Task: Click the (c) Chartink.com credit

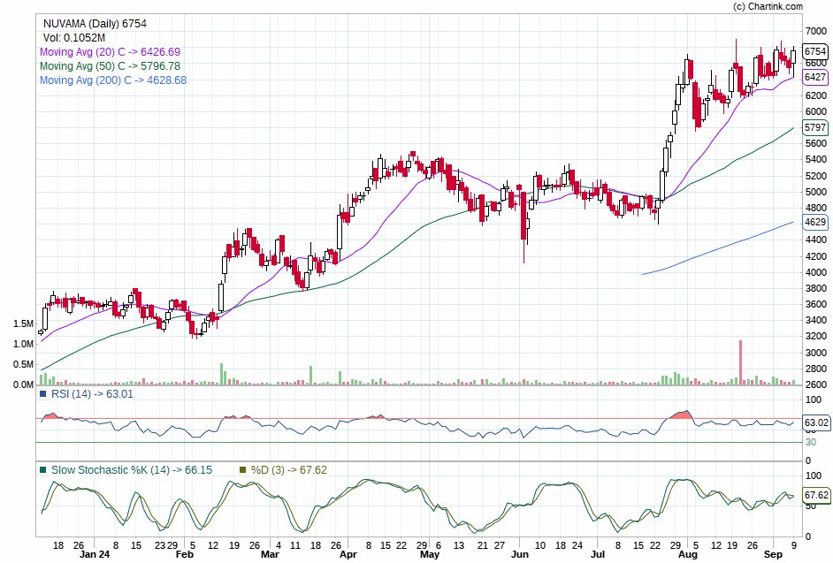Action: tap(768, 6)
